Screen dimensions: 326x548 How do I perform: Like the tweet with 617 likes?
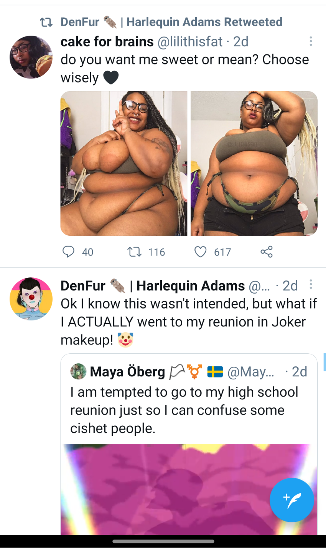200,252
